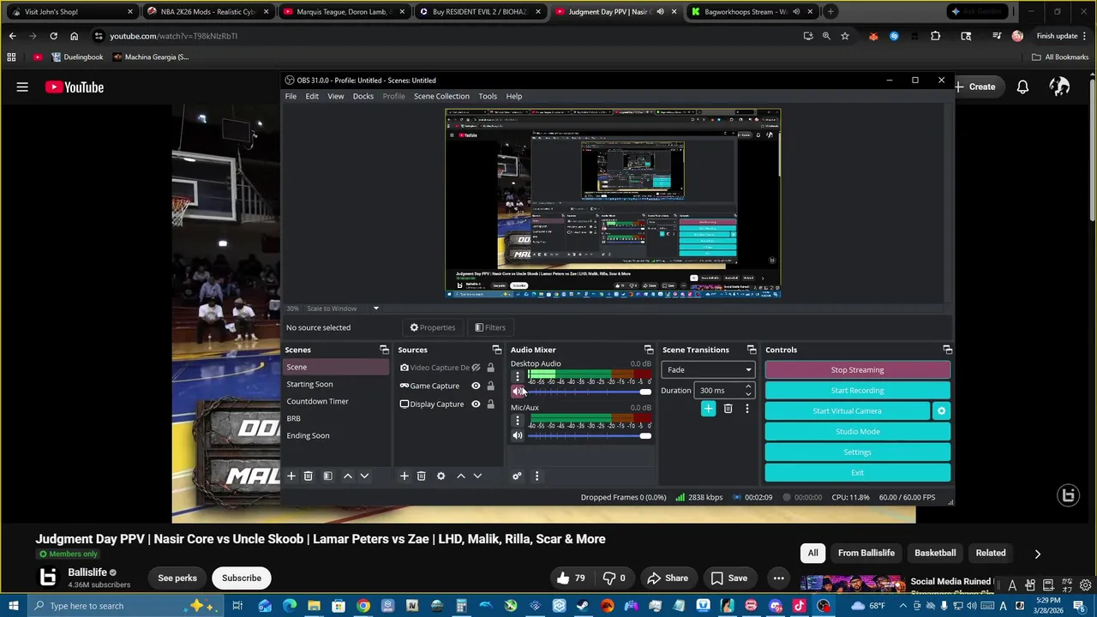Hide the Game Capture source
Screen dimensions: 1097x617
pyautogui.click(x=476, y=386)
